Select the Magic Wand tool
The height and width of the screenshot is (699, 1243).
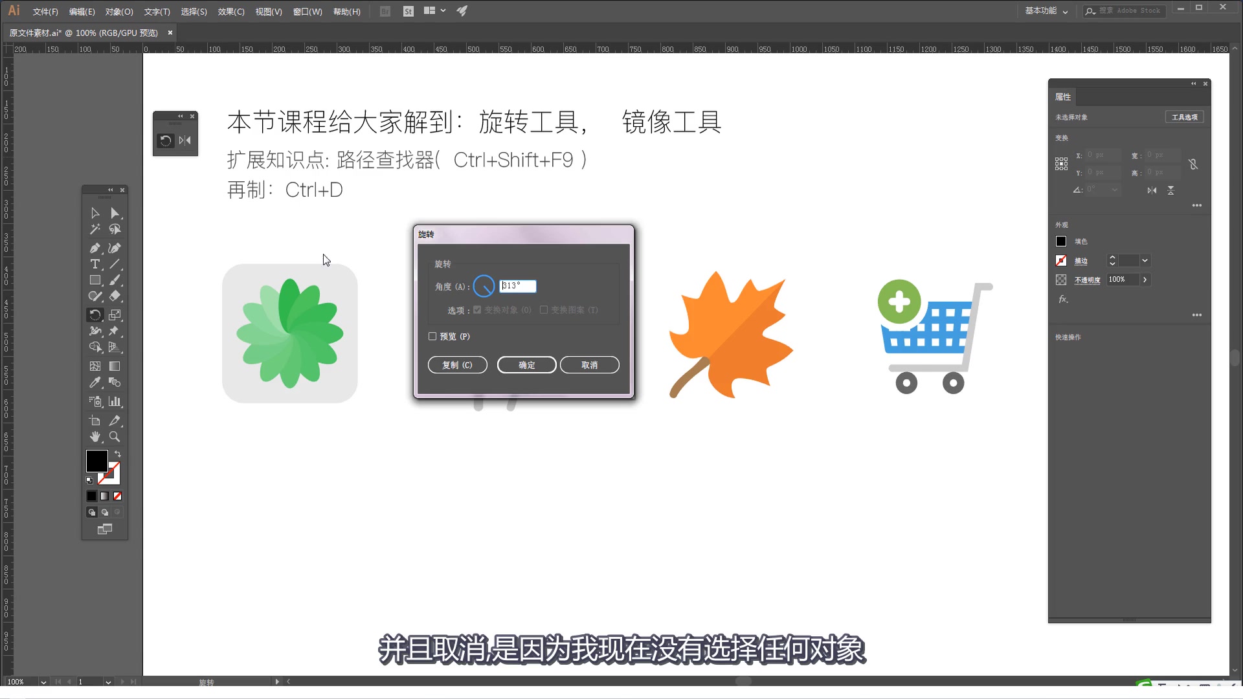95,229
